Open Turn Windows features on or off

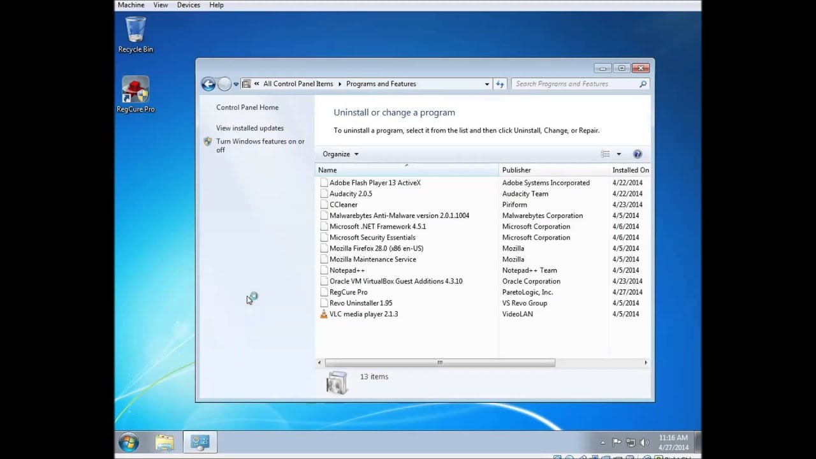point(260,145)
